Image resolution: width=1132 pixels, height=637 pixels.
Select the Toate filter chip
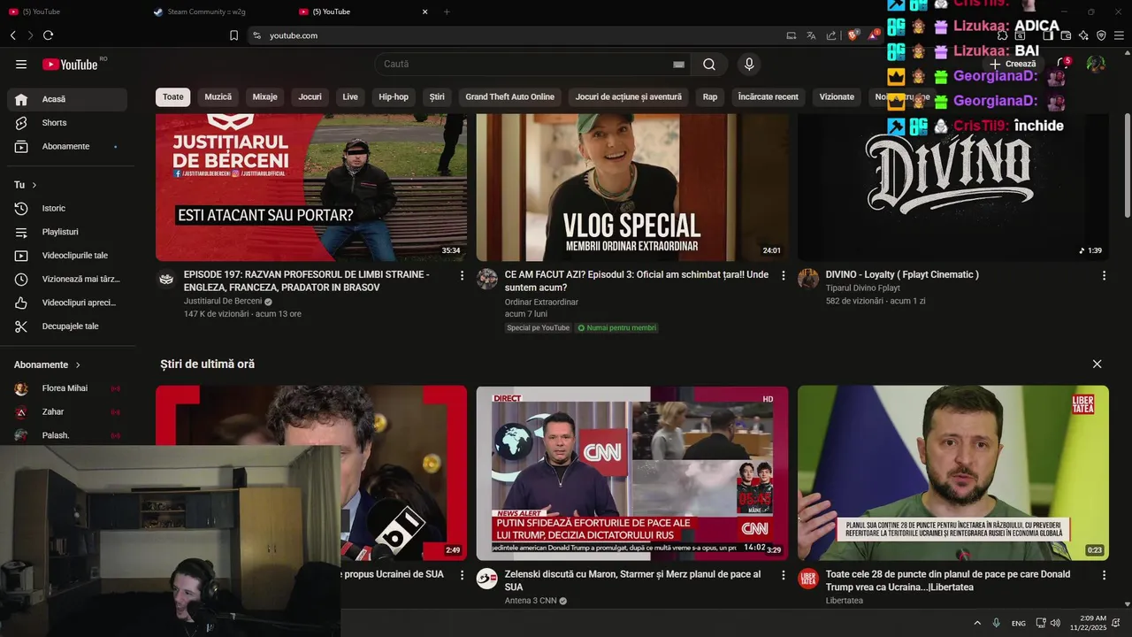tap(173, 97)
